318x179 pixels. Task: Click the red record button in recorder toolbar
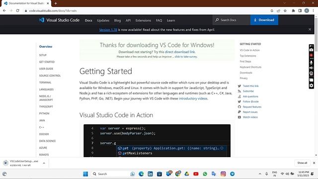pyautogui.click(x=312, y=55)
